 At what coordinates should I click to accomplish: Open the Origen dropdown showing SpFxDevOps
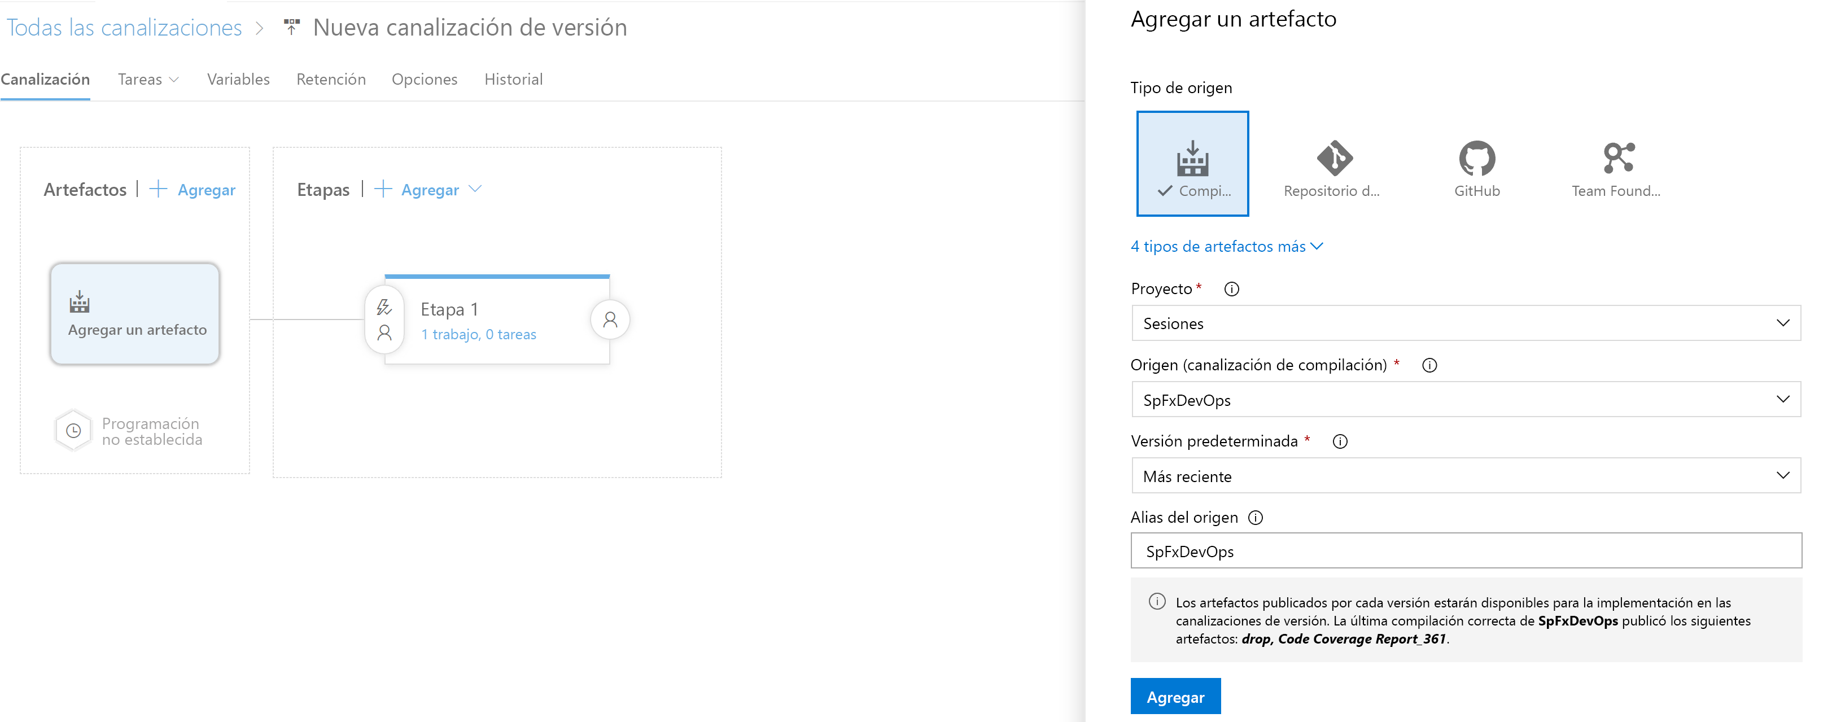pos(1465,399)
